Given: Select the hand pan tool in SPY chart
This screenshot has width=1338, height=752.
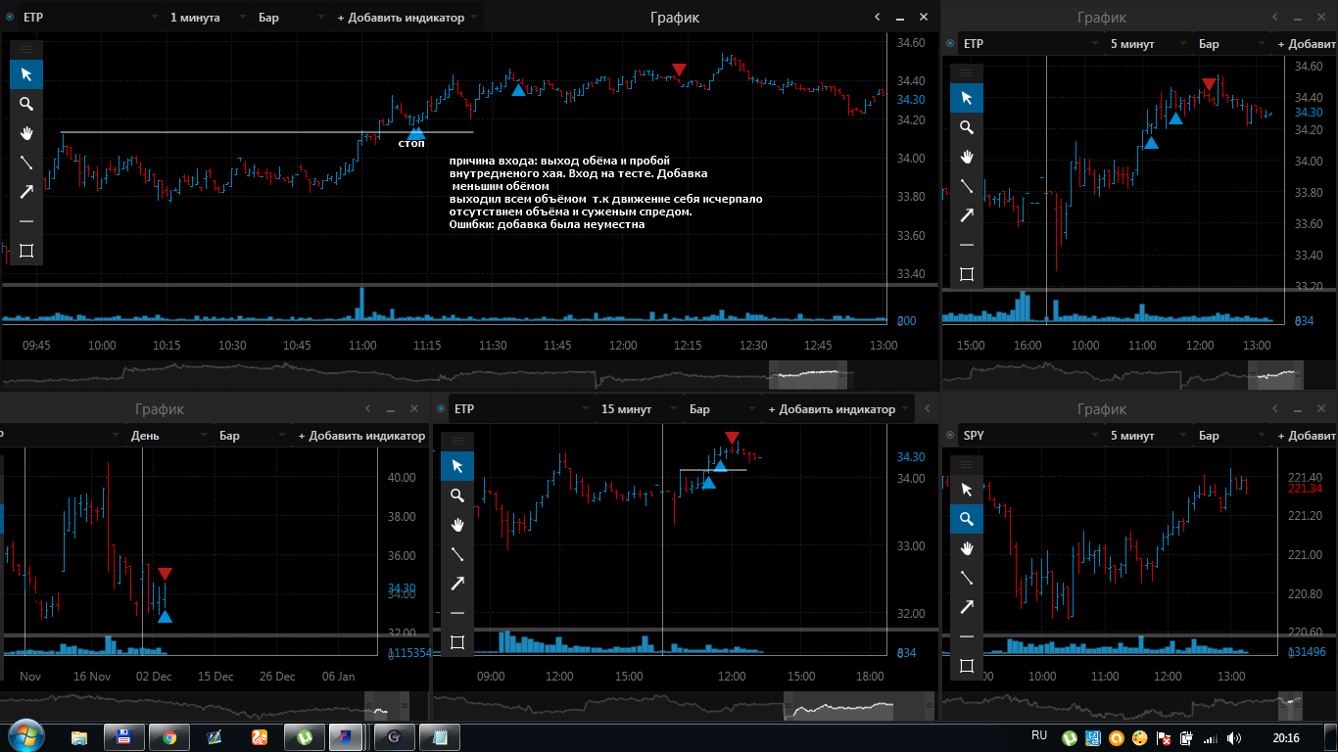Looking at the screenshot, I should pos(967,548).
